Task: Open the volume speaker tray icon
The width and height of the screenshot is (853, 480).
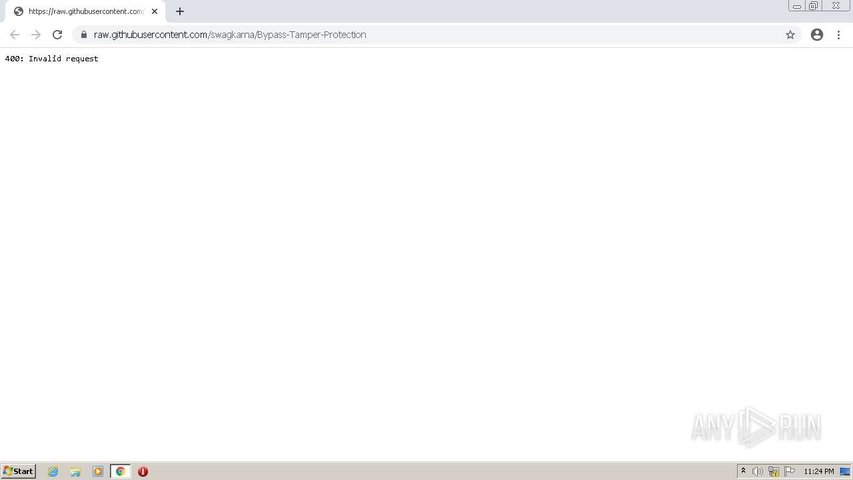Action: point(758,471)
